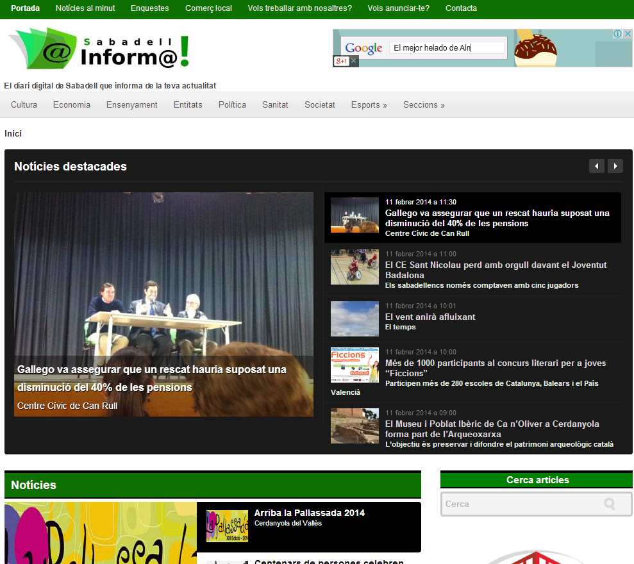Viewport: 634px width, 564px height.
Task: Select the Ensenyament category
Action: [x=132, y=104]
